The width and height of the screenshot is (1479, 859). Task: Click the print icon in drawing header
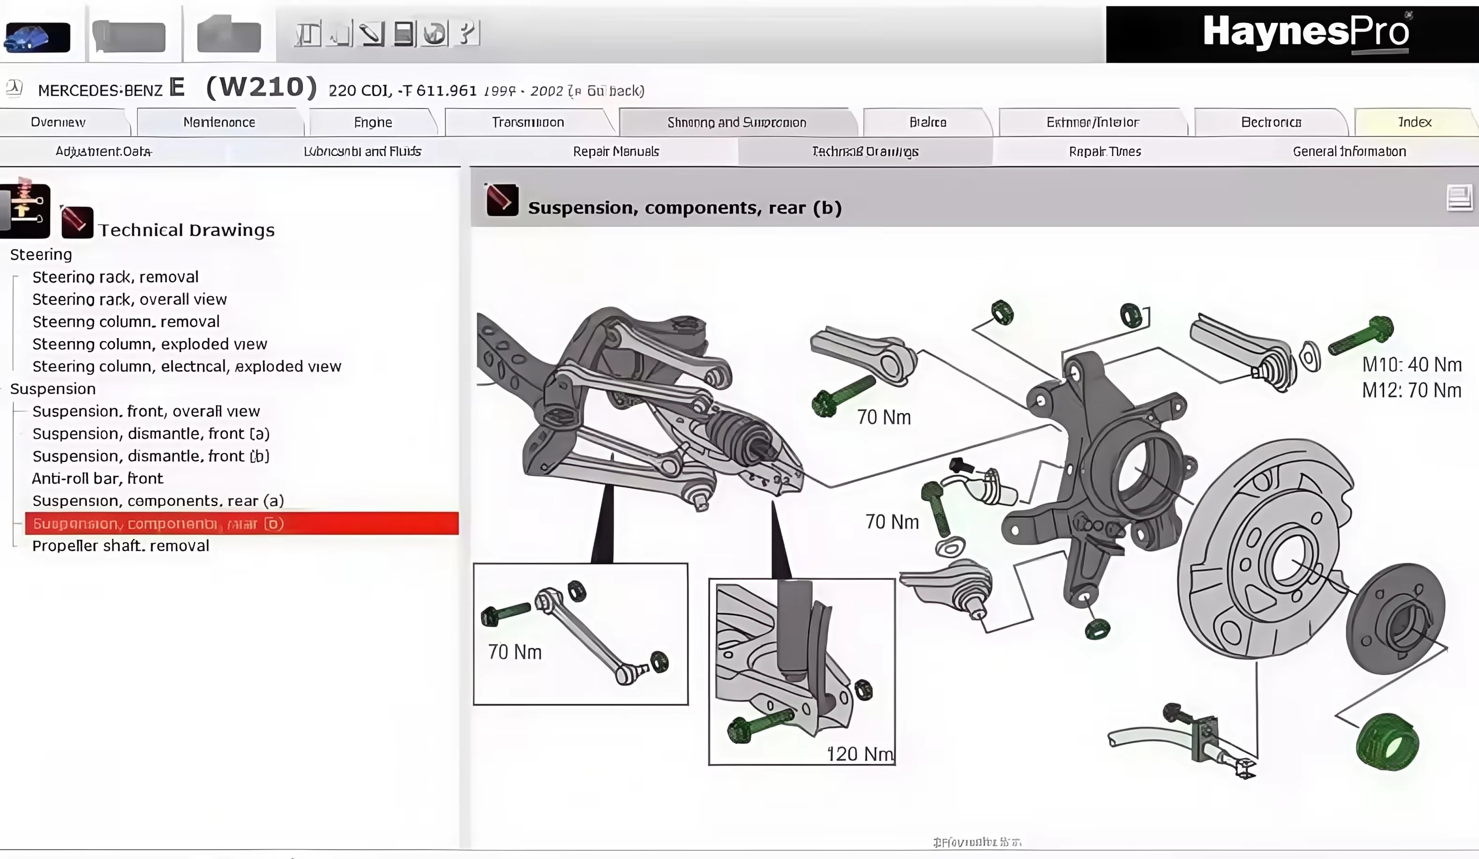tap(1459, 197)
